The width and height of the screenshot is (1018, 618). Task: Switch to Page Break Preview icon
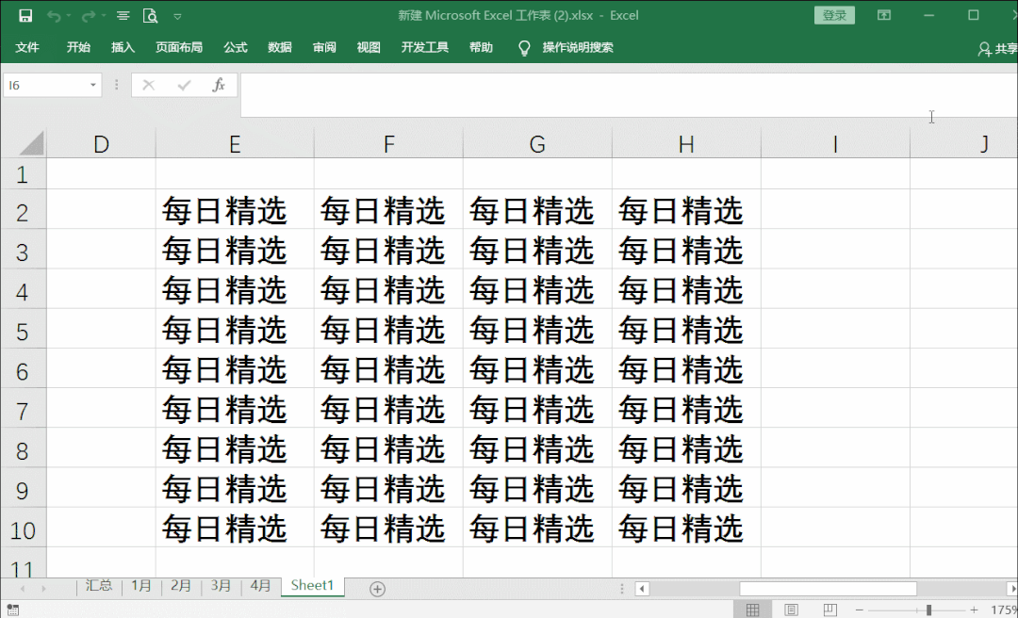[x=829, y=610]
